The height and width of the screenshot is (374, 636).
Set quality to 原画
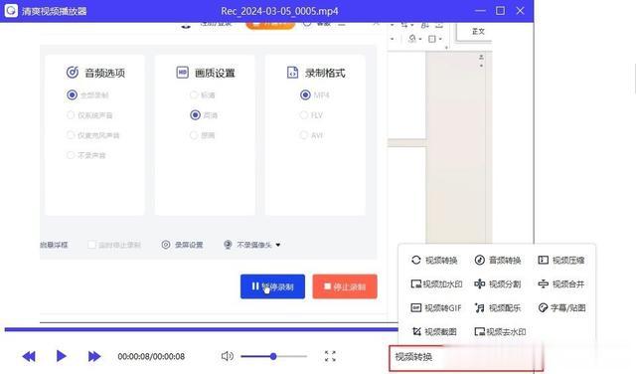[x=194, y=135]
